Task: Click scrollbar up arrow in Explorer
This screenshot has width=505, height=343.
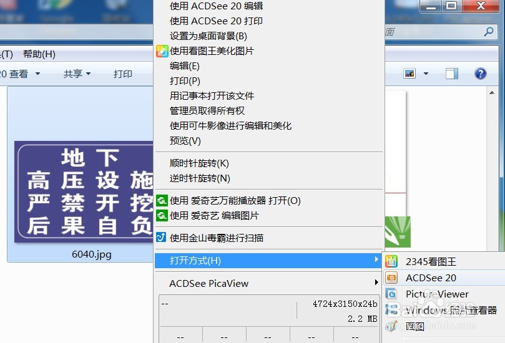Action: tap(492, 93)
